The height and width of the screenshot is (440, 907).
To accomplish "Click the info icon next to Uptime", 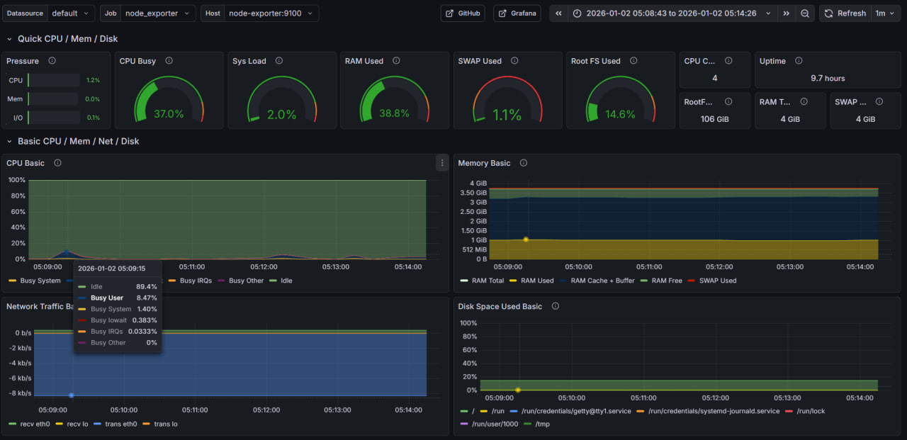I will (x=799, y=61).
